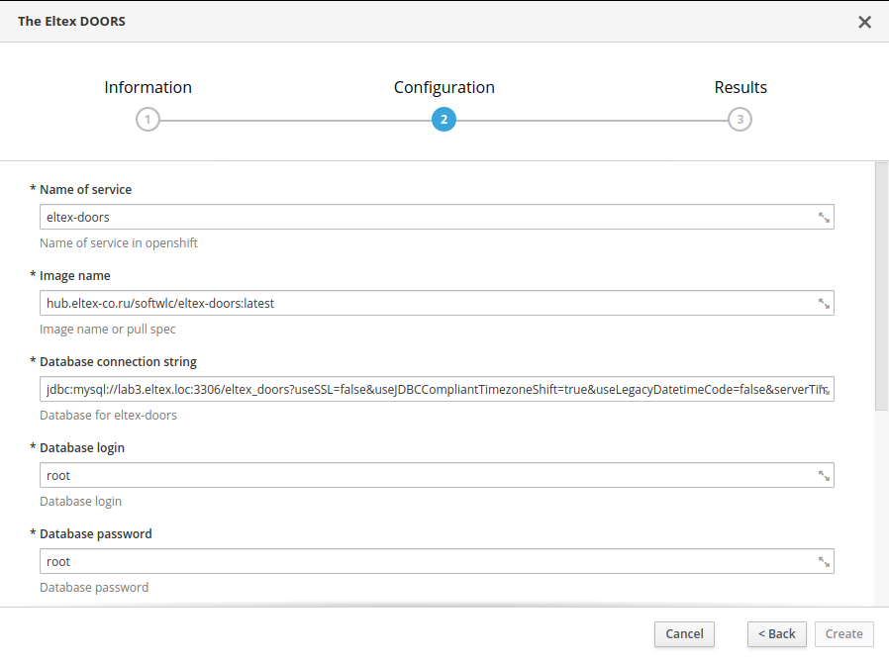Image resolution: width=889 pixels, height=662 pixels.
Task: Jump to step 3 Results circle
Action: coord(740,120)
